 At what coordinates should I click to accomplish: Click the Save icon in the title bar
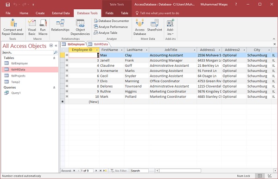[x=8, y=5]
